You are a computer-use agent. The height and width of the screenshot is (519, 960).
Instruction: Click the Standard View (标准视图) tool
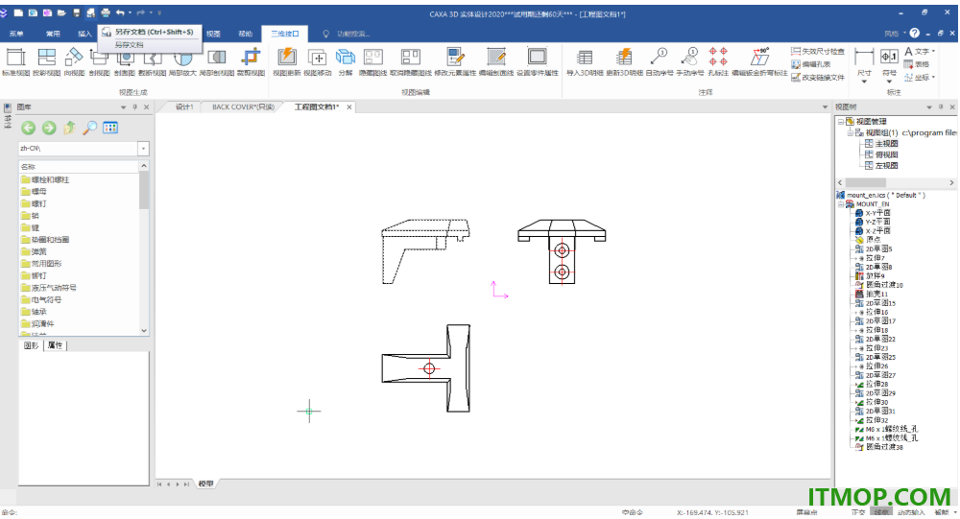pyautogui.click(x=15, y=62)
